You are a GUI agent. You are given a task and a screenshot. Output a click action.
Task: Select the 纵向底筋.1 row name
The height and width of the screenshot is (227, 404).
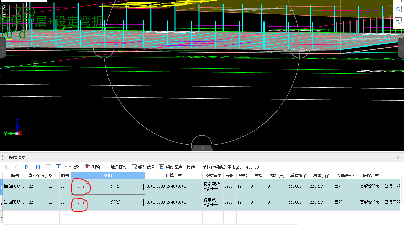14,202
